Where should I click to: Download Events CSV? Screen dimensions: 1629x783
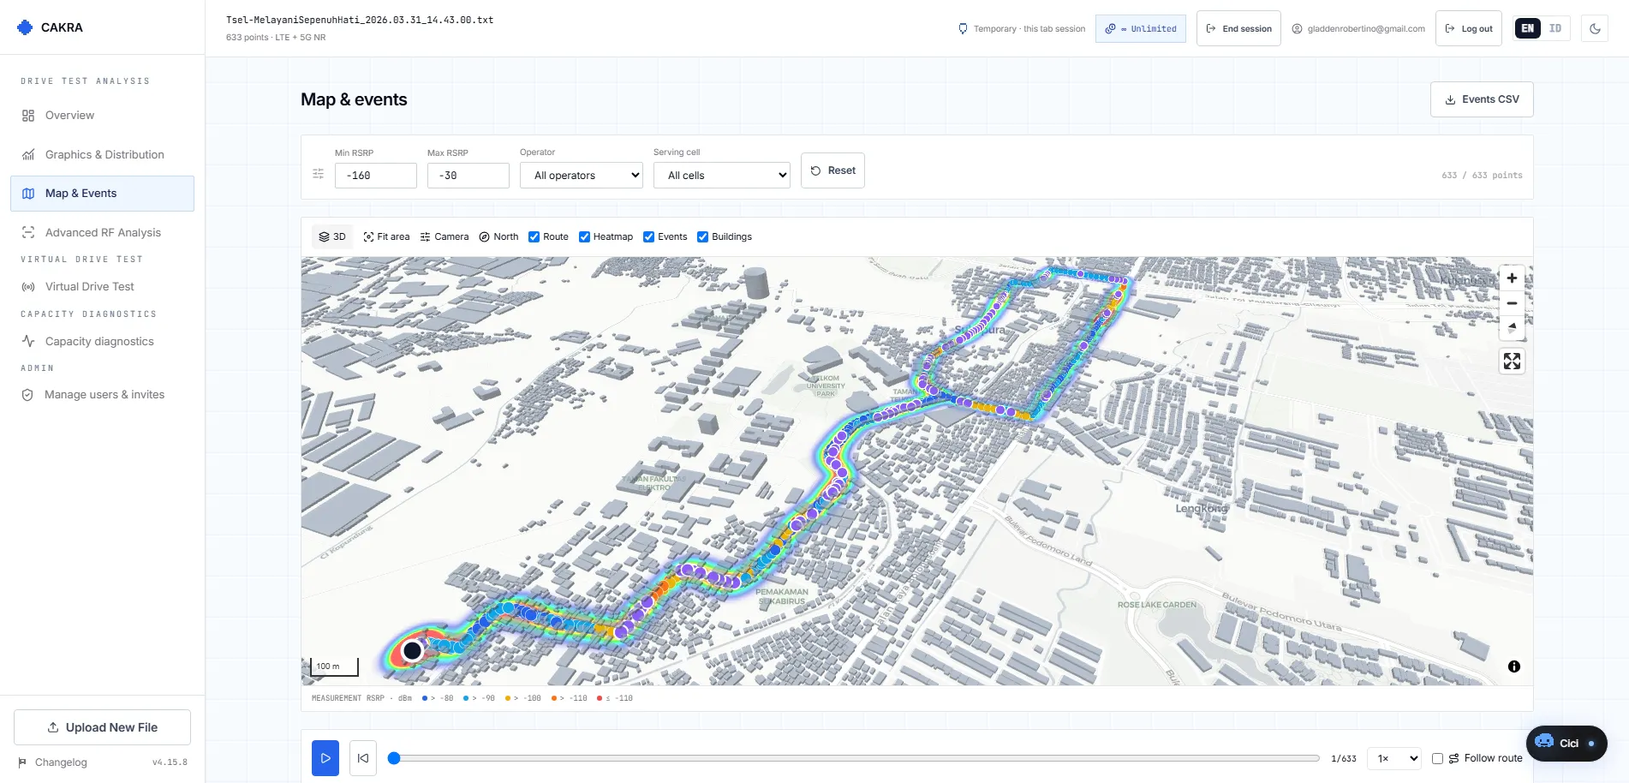pyautogui.click(x=1482, y=99)
